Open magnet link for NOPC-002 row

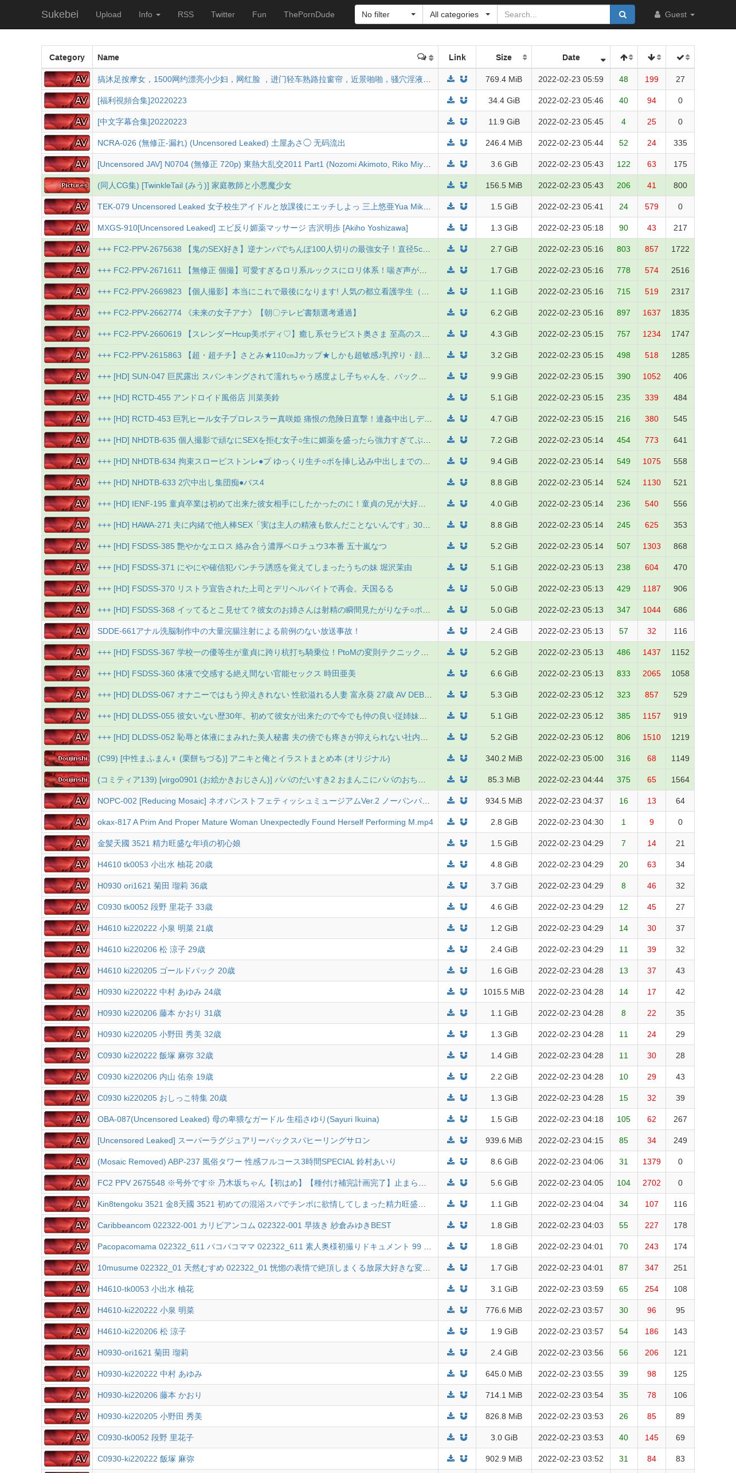tap(464, 801)
